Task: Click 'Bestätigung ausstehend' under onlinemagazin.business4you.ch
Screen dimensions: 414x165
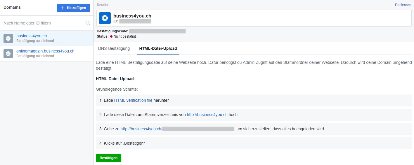Action: [35, 56]
